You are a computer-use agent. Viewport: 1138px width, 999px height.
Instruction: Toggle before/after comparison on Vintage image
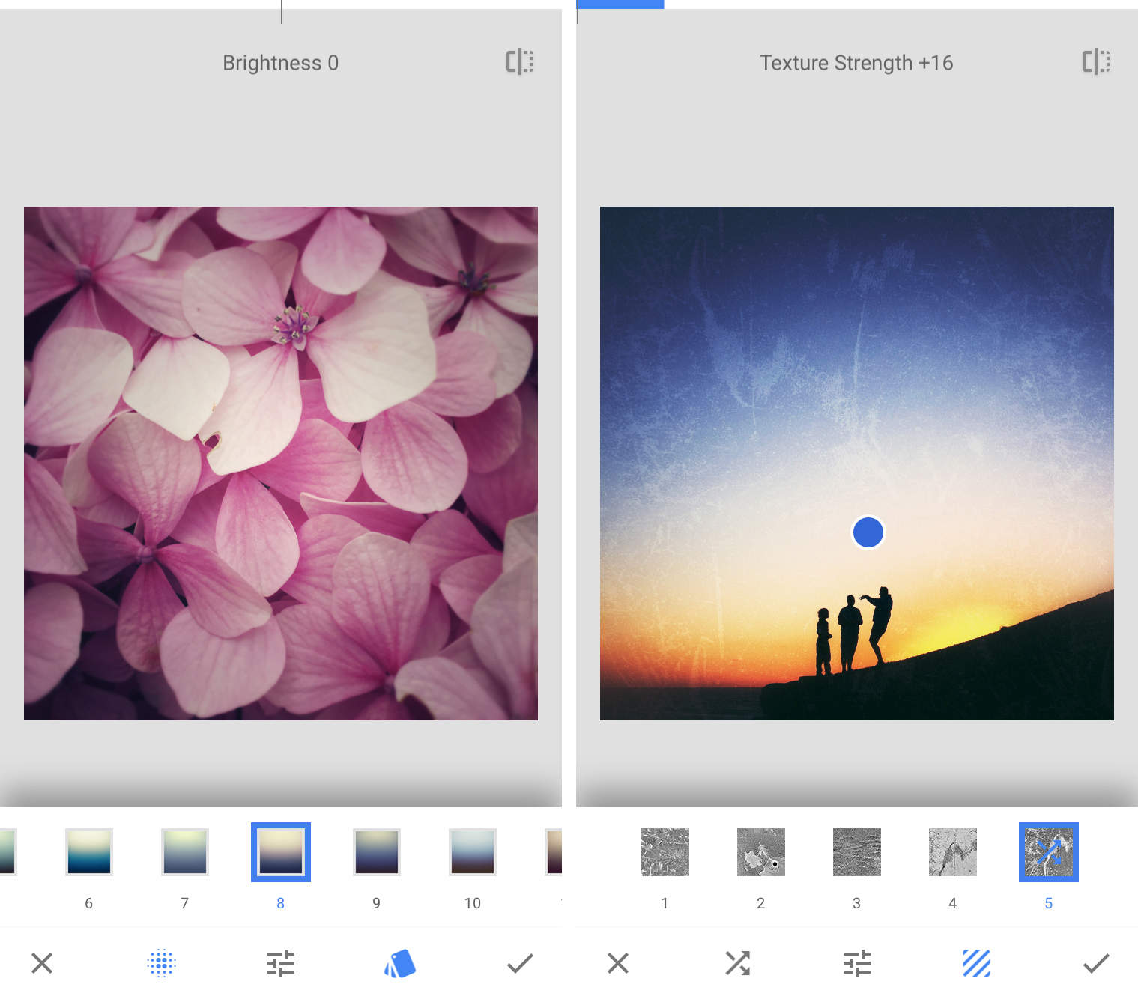point(520,63)
